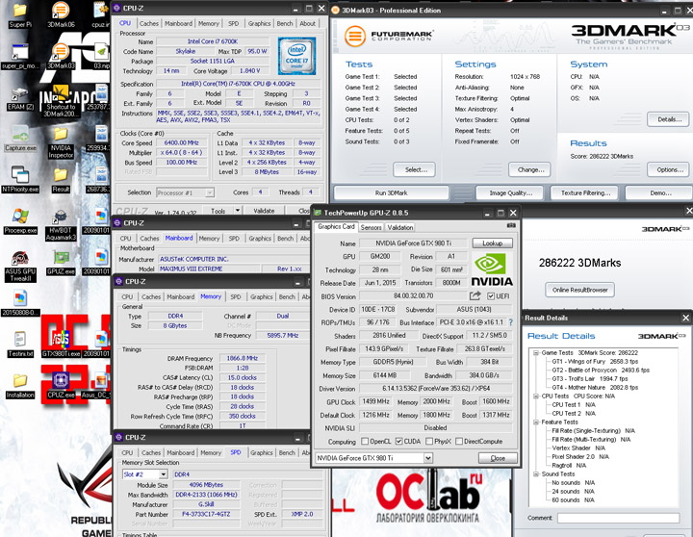
Task: Switch to the GPU-Z Sensors tab
Action: (371, 227)
